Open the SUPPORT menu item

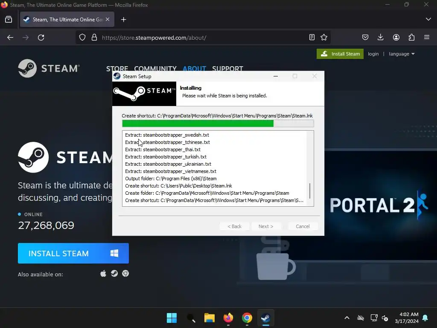pyautogui.click(x=227, y=68)
